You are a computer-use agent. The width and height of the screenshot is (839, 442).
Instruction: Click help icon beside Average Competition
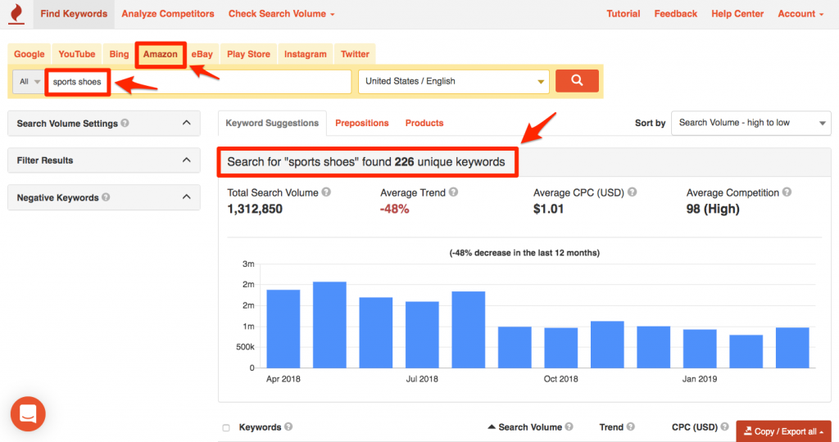(787, 192)
